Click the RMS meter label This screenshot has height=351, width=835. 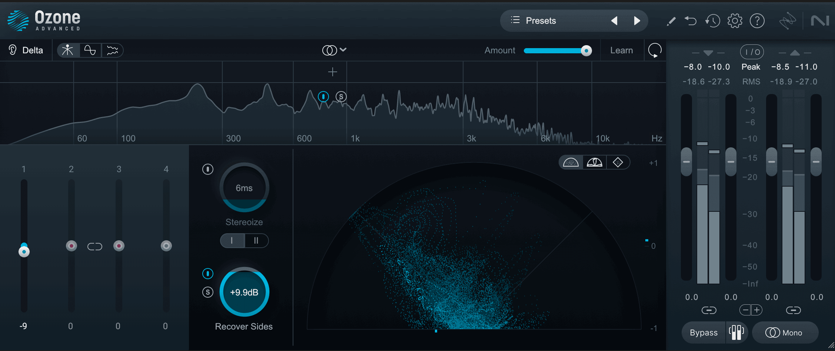(x=751, y=81)
